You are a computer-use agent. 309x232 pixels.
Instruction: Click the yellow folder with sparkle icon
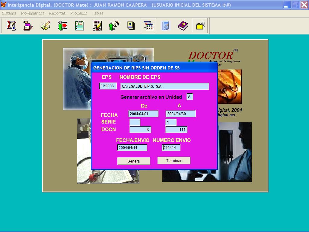(200, 26)
